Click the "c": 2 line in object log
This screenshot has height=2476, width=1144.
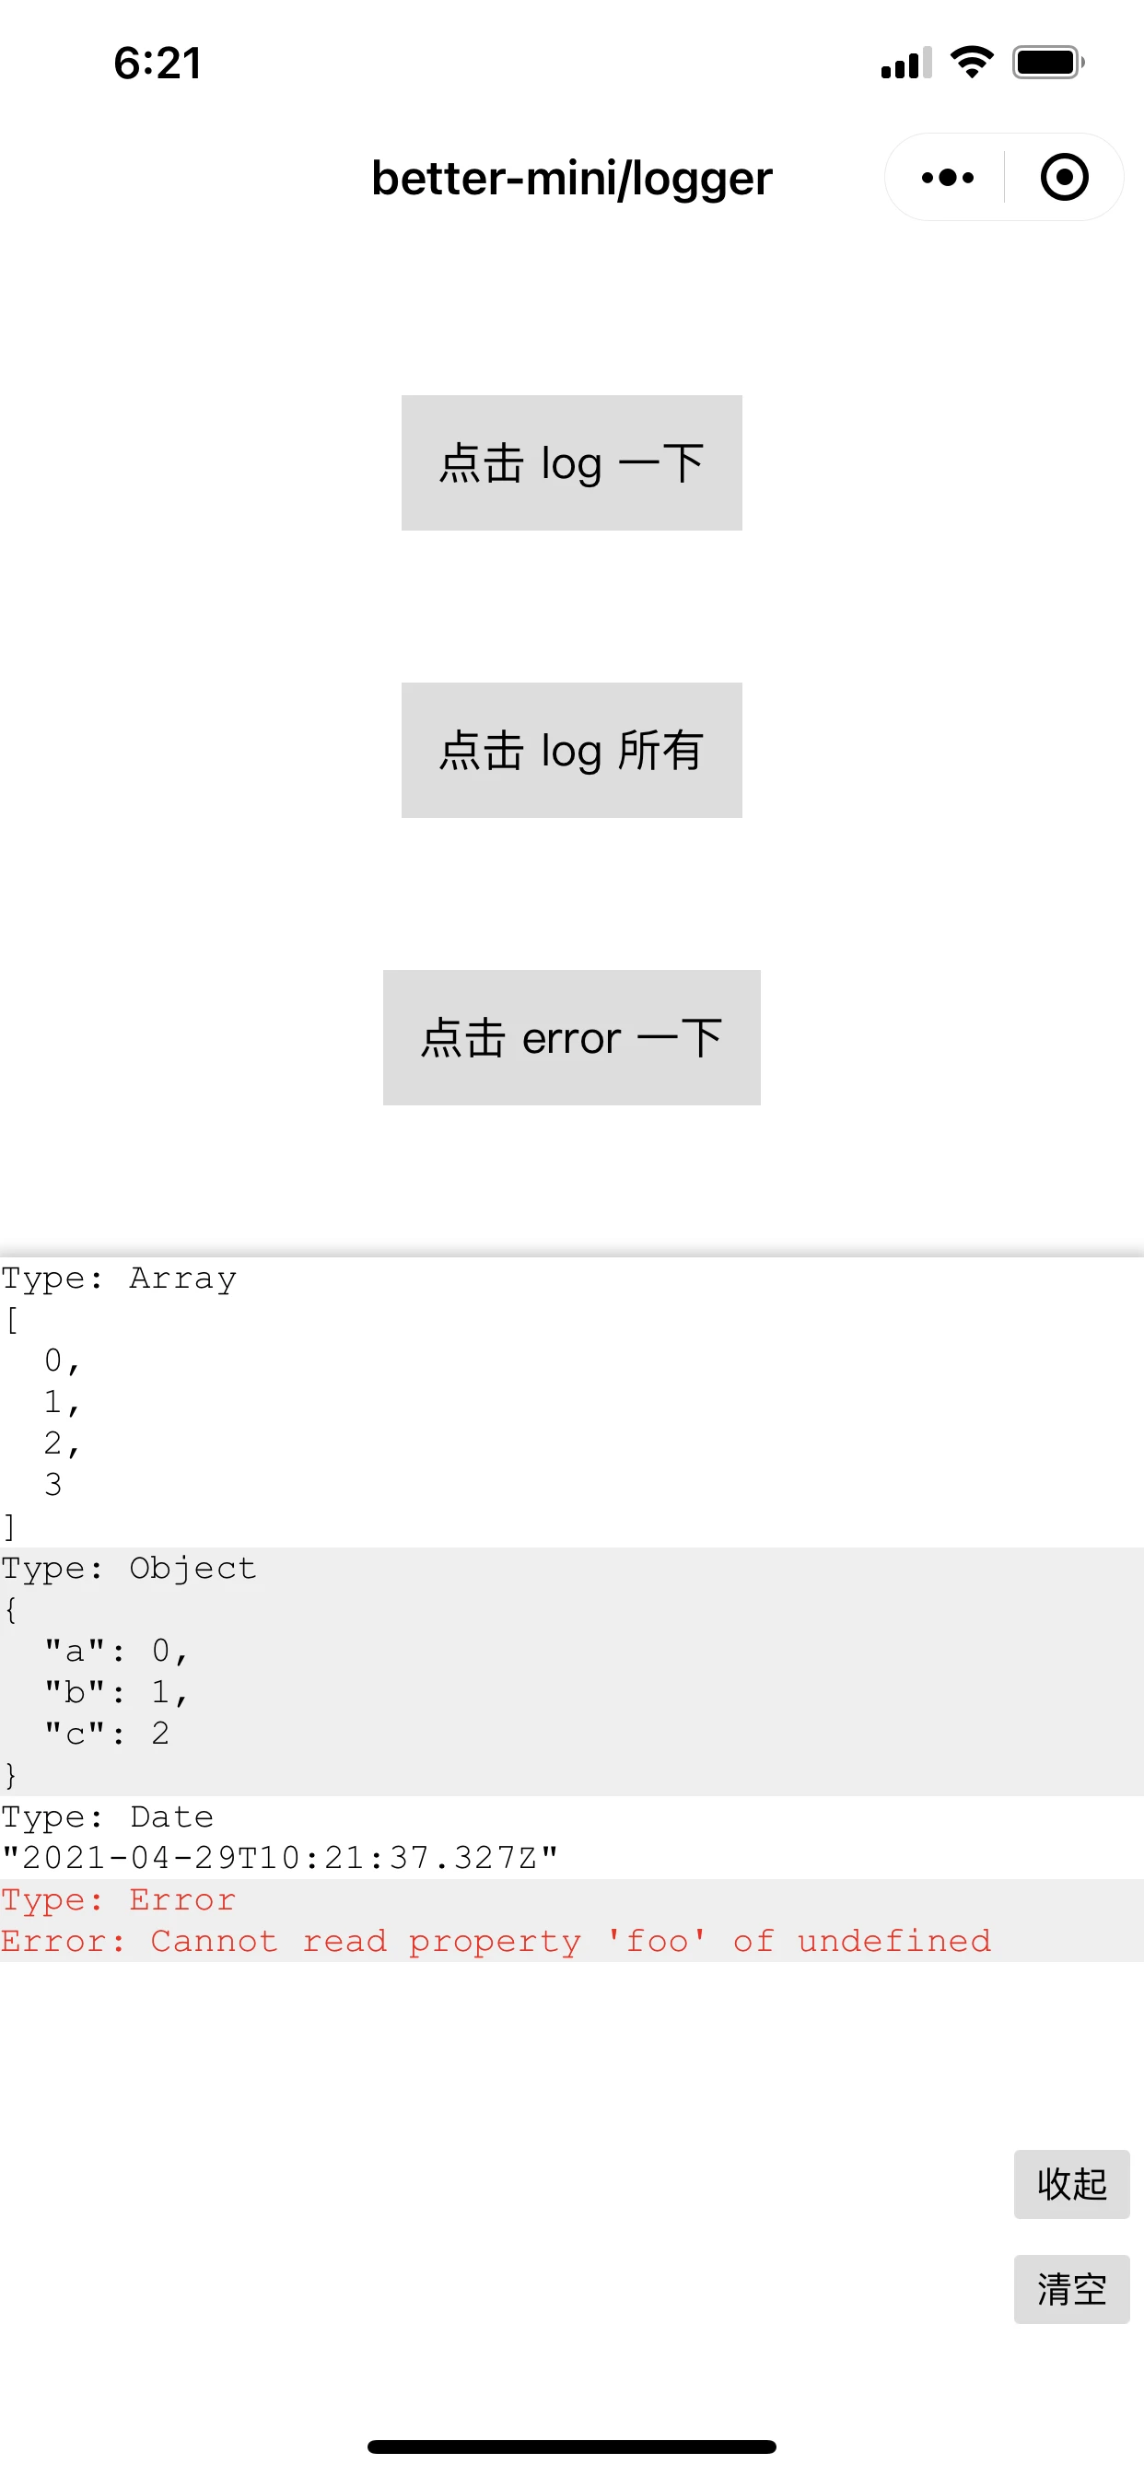tap(108, 1733)
